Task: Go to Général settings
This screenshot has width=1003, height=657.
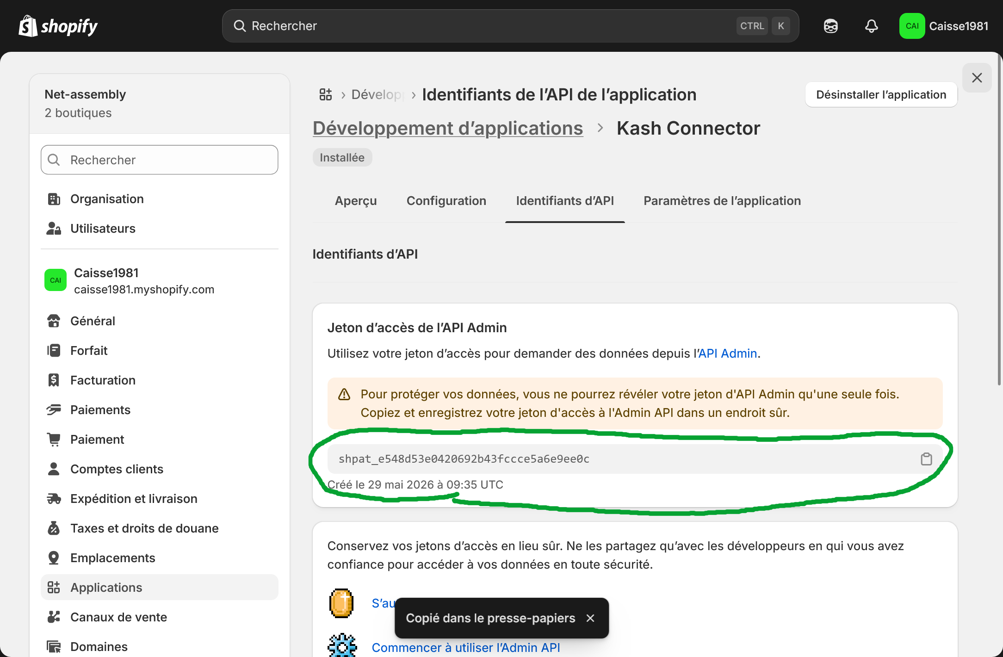Action: tap(160, 321)
